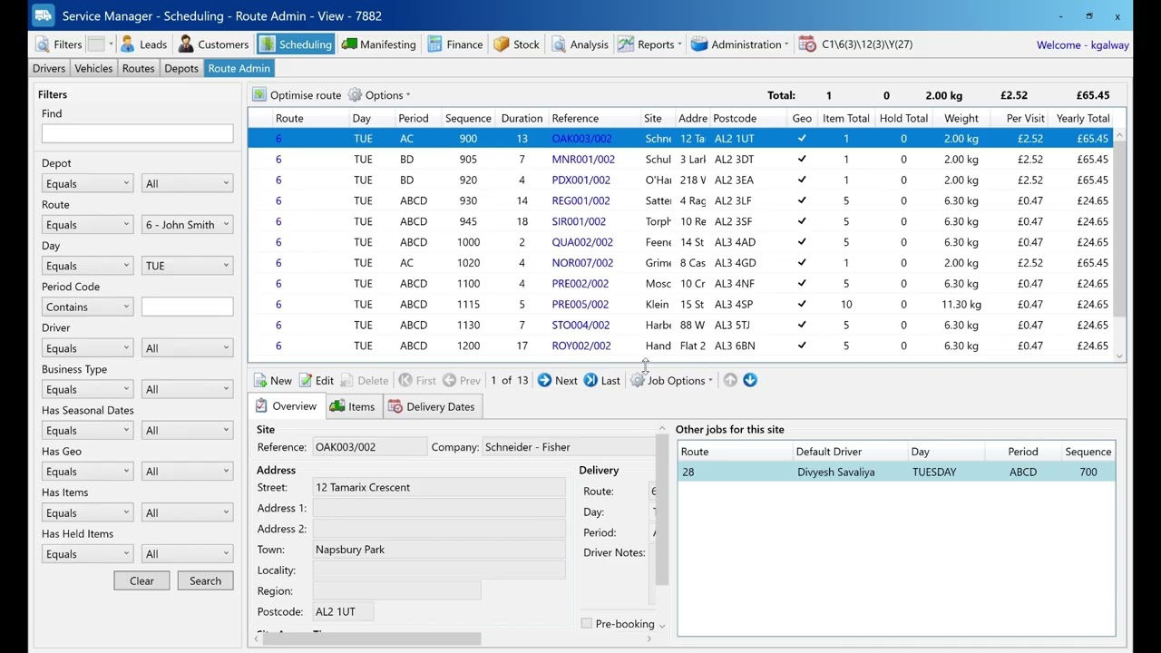This screenshot has width=1161, height=653.
Task: Toggle Geo checkmark for REG001/002 row
Action: pyautogui.click(x=802, y=201)
